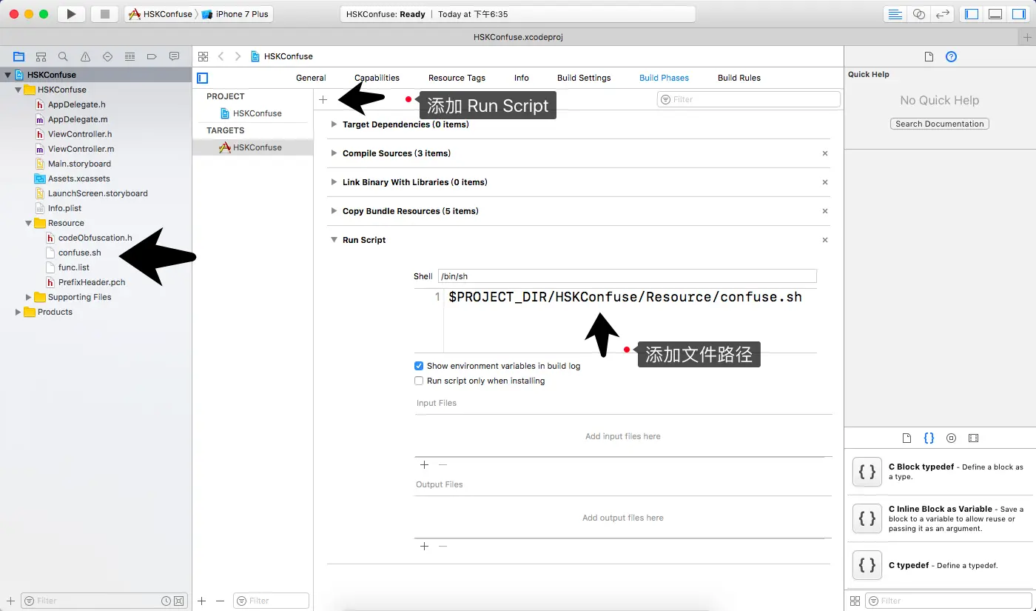
Task: Switch to the General tab
Action: (311, 78)
